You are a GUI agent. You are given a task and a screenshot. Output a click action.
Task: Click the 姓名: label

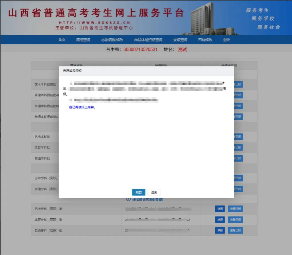(x=169, y=50)
